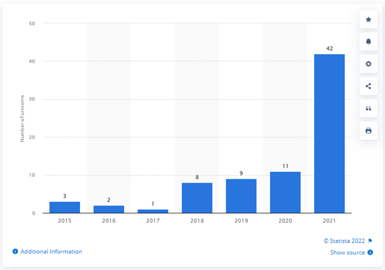Click the 2019 bar showing 9
This screenshot has height=270, width=385.
click(x=241, y=196)
